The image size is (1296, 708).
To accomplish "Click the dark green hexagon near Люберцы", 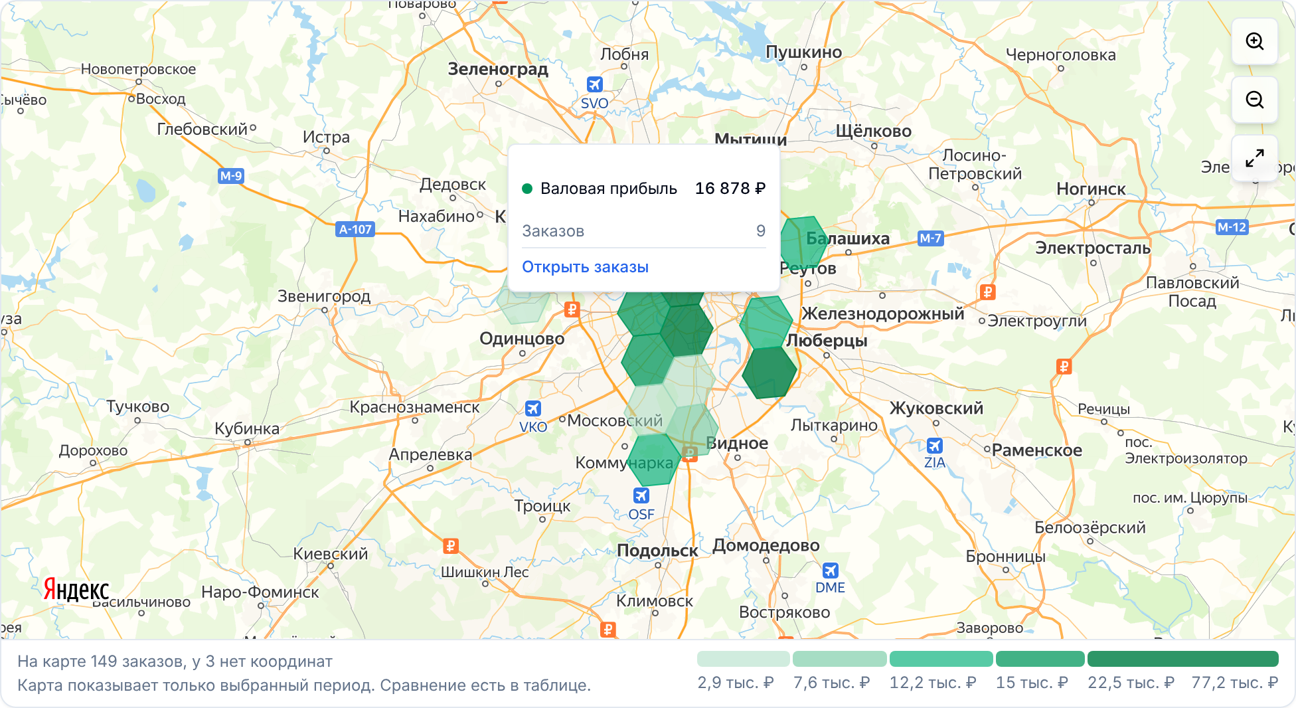I will tap(769, 372).
